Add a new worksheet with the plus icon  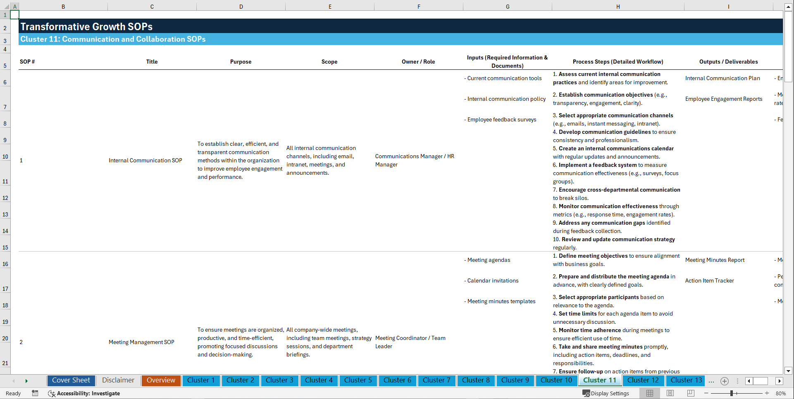pyautogui.click(x=724, y=381)
